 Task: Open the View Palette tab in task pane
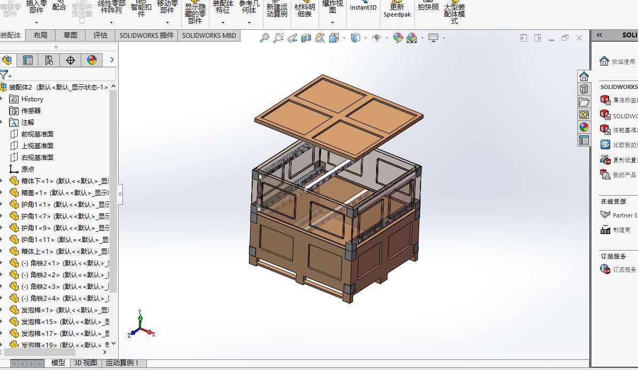point(584,115)
